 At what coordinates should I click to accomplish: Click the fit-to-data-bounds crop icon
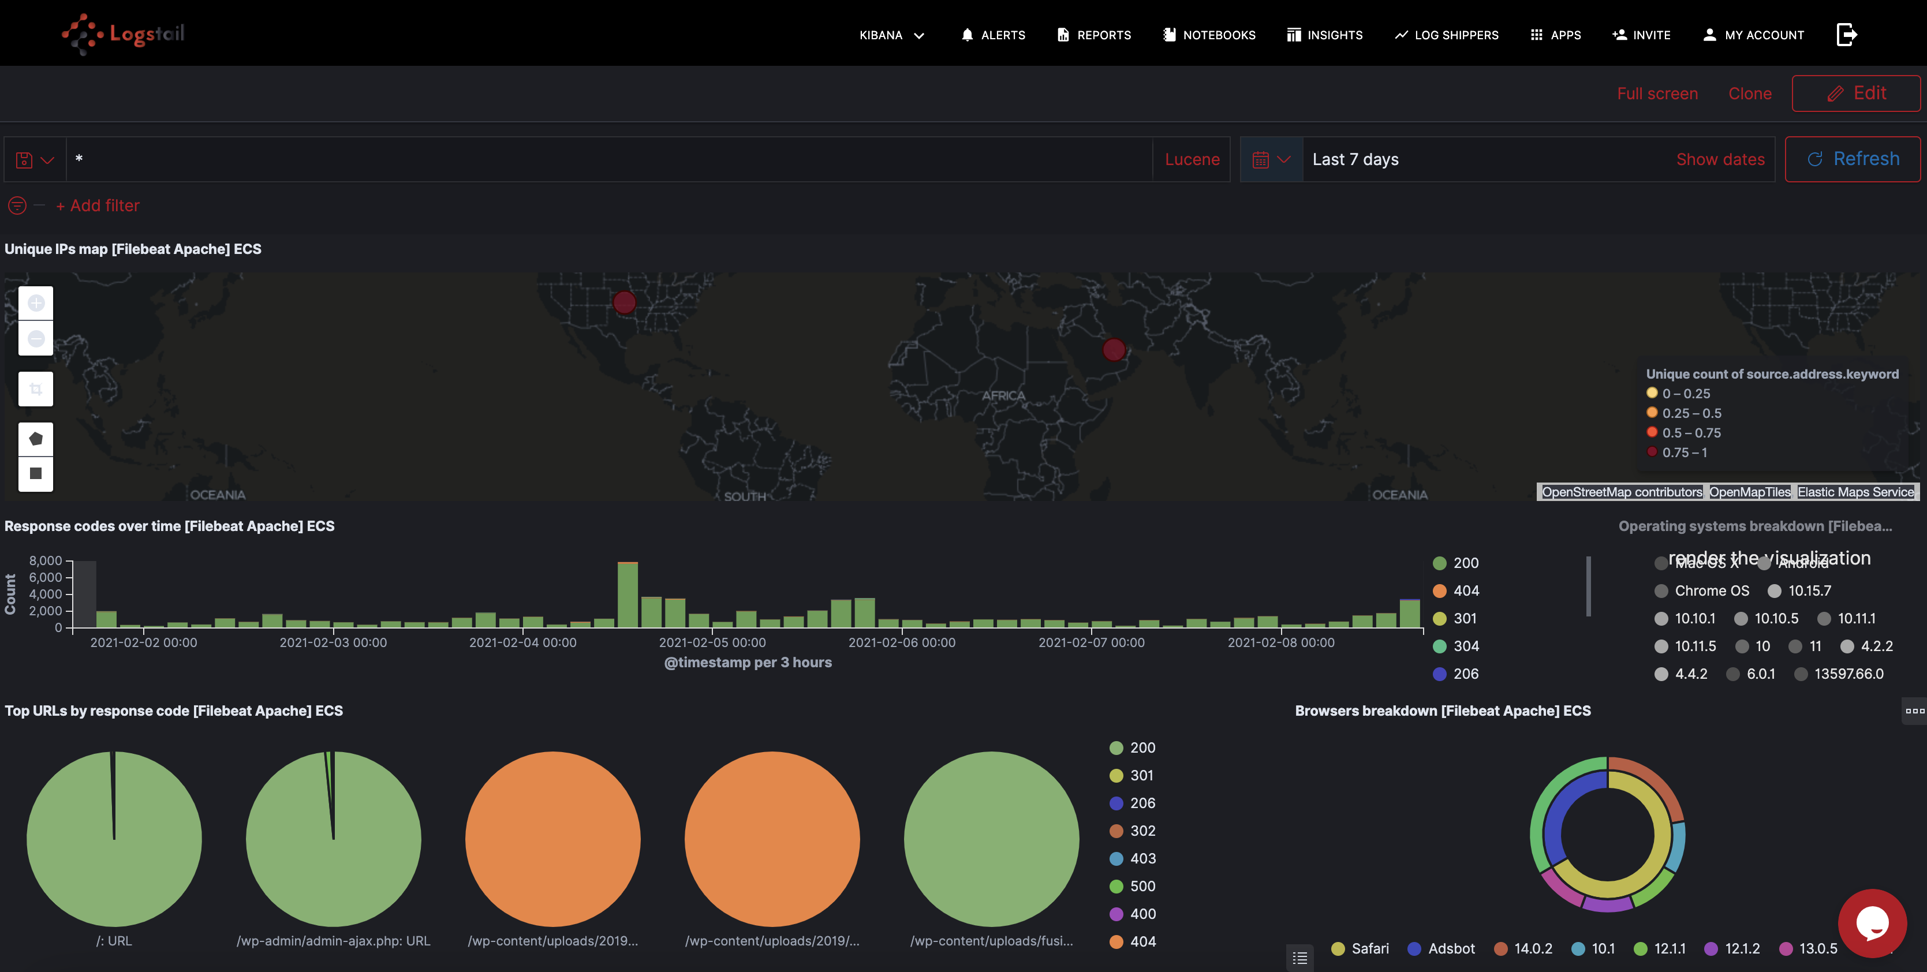click(36, 389)
